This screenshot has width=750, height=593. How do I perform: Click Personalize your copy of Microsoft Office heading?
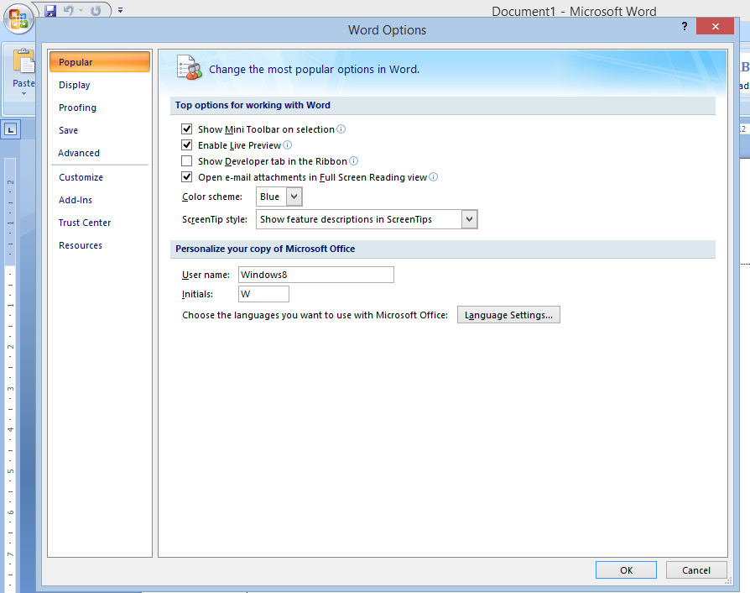click(x=265, y=249)
